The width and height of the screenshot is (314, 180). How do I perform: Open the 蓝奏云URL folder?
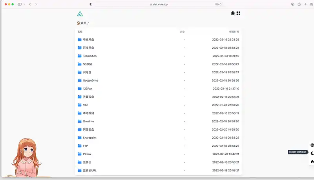coord(158,171)
